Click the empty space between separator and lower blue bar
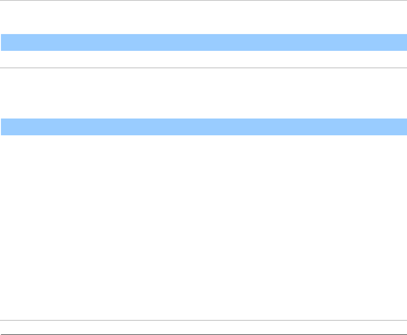407x335 pixels. 203,93
